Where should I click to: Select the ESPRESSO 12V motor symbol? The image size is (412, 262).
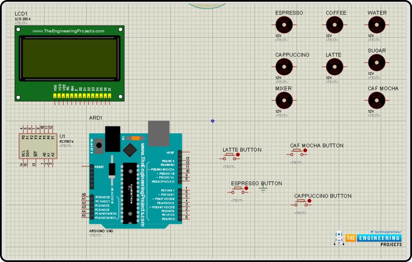tap(284, 25)
